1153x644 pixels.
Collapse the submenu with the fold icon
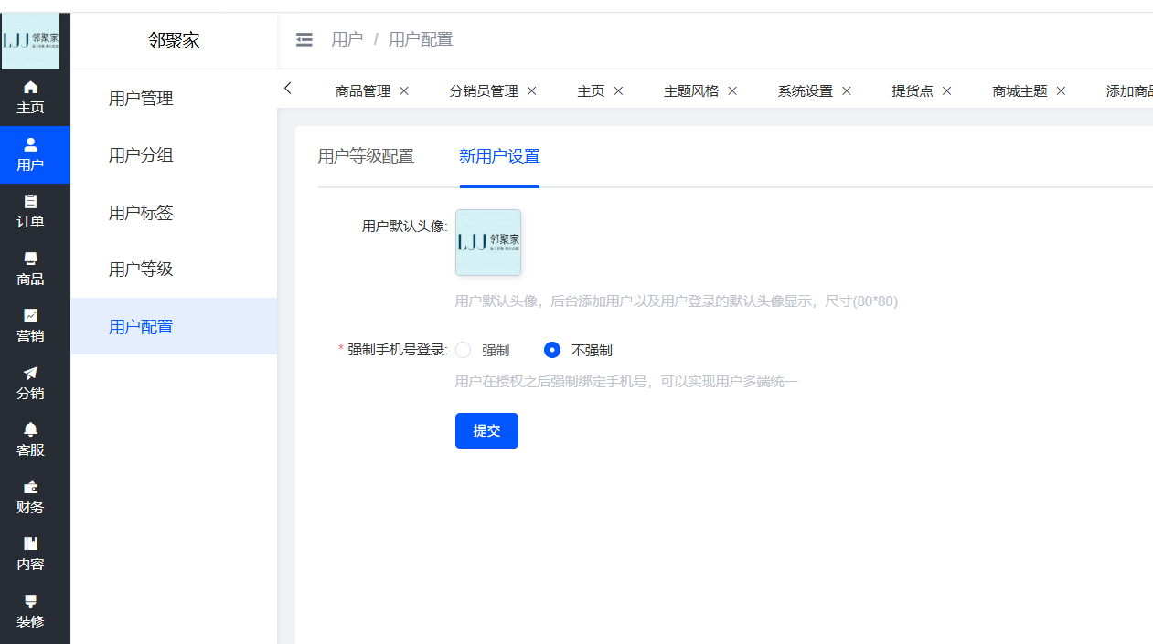click(x=304, y=39)
